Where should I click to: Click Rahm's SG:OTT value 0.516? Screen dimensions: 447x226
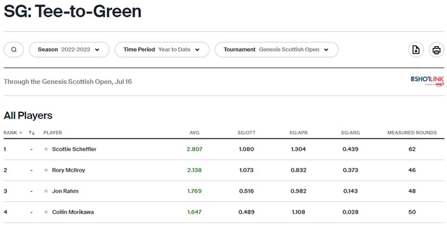pos(247,191)
